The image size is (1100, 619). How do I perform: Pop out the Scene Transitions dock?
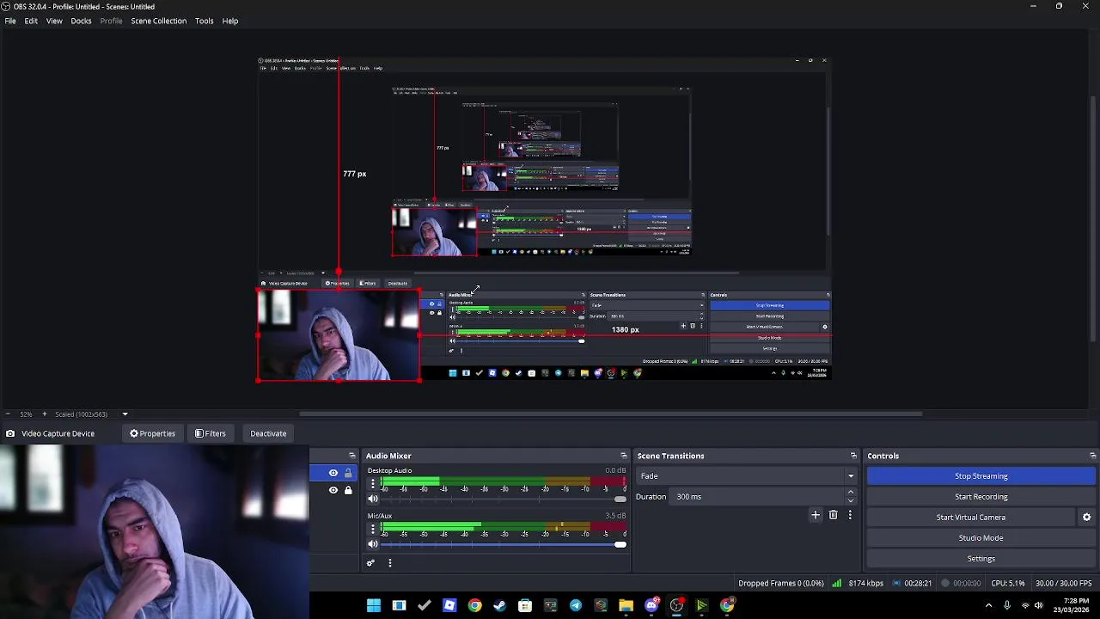(853, 456)
